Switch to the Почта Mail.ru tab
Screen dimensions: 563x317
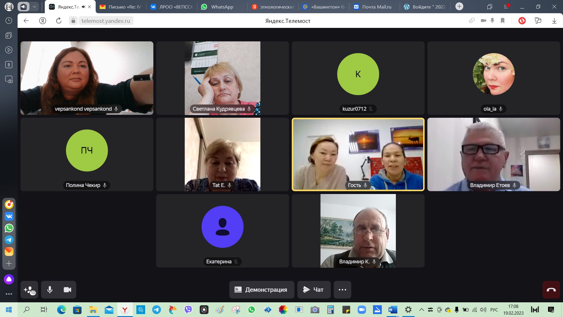(x=376, y=7)
